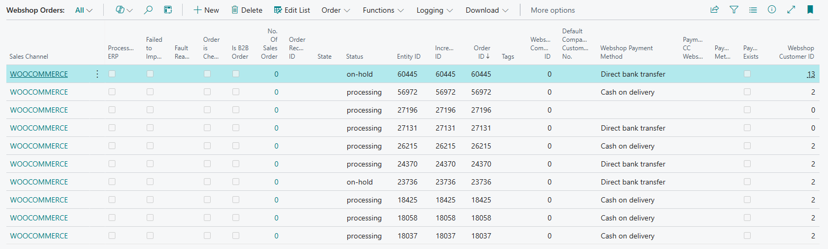Click the Sales Channel column header

click(x=29, y=57)
